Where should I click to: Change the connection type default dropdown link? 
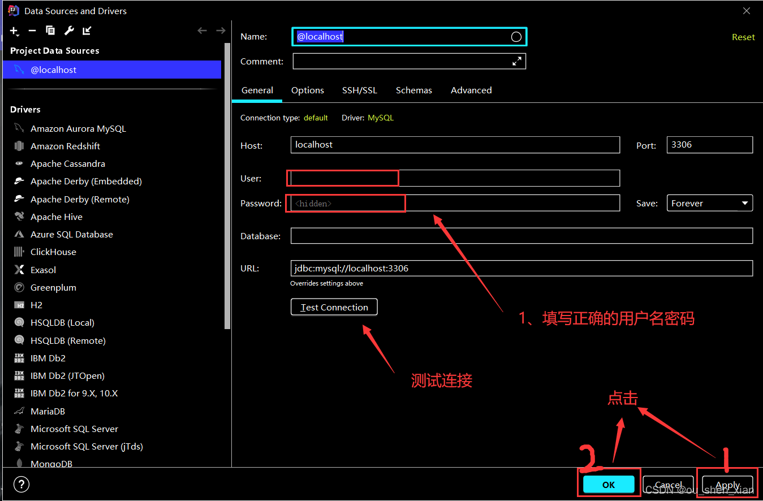point(316,118)
